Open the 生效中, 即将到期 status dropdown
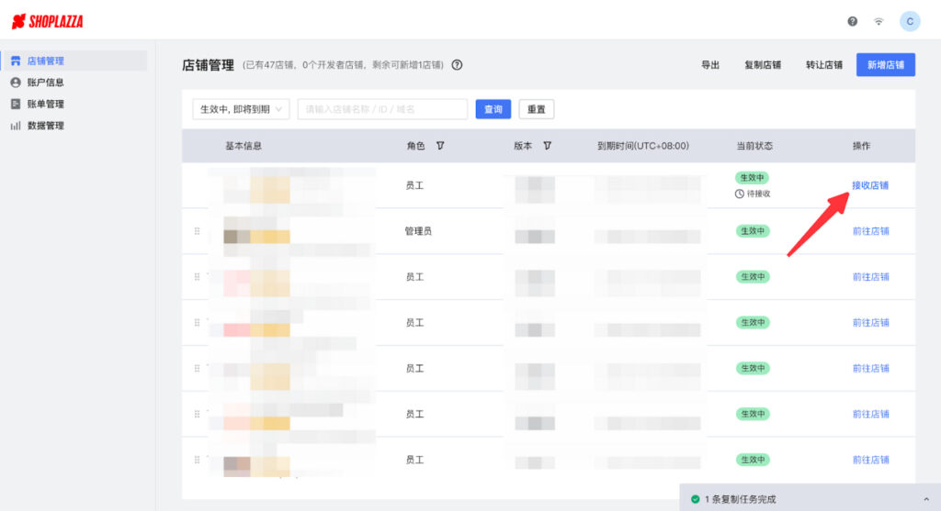Screen dimensions: 941x511 241,109
